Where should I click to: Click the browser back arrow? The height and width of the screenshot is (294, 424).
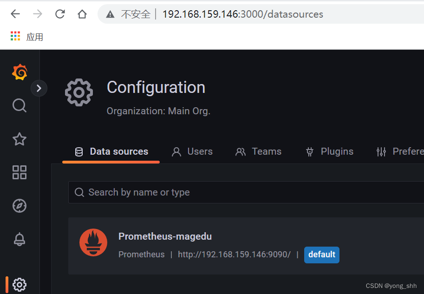click(x=14, y=14)
